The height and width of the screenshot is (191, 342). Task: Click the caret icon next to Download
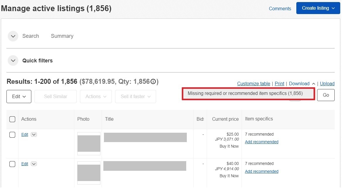[314, 84]
